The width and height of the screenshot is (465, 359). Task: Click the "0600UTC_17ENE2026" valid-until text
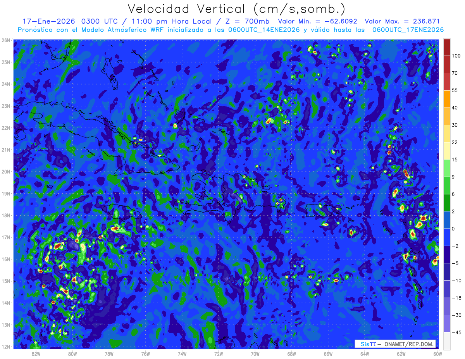(x=408, y=30)
